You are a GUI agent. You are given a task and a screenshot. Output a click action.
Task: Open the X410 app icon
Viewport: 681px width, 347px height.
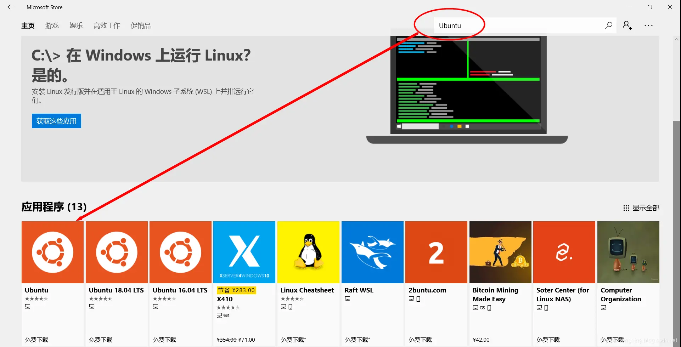[x=244, y=252]
